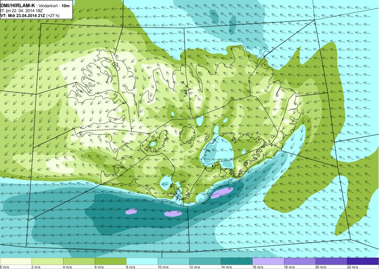Click the "18 m/s" legend label

coord(289,267)
